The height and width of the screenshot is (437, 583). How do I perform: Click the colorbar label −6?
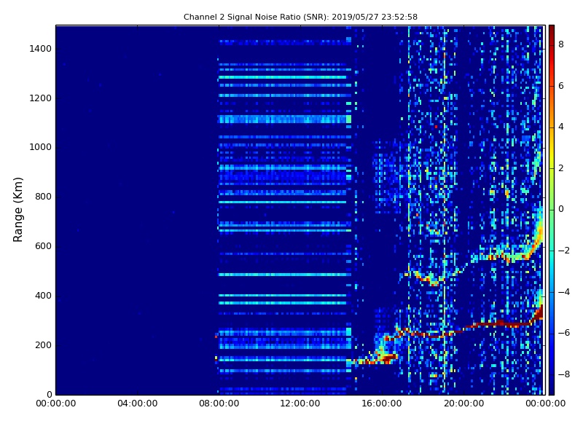[x=563, y=333]
